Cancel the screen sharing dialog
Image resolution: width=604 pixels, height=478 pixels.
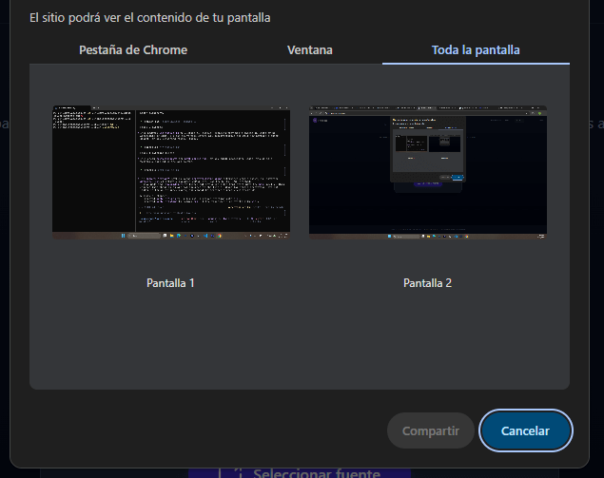526,430
